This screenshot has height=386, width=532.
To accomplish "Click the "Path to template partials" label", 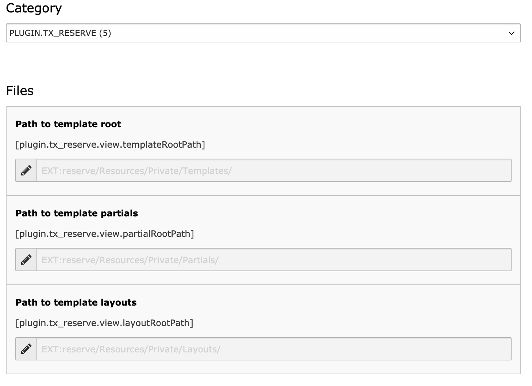I will click(x=77, y=213).
